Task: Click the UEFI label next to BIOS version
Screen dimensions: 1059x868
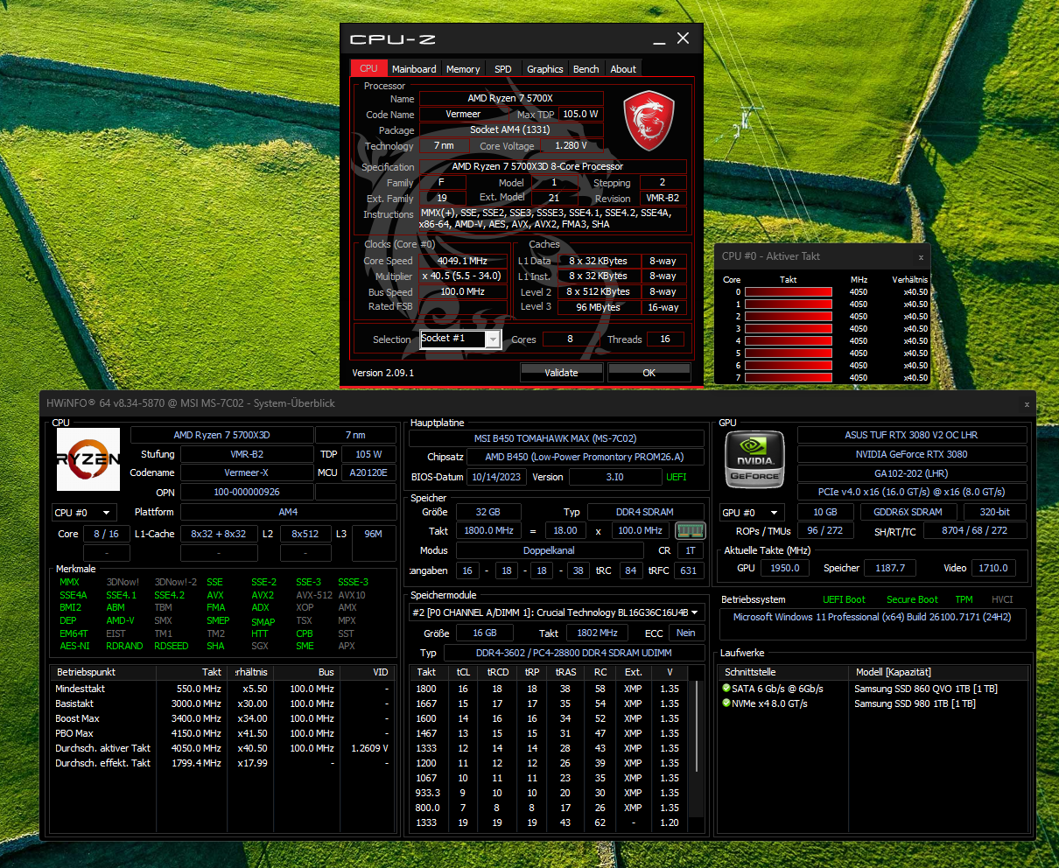Action: 676,477
